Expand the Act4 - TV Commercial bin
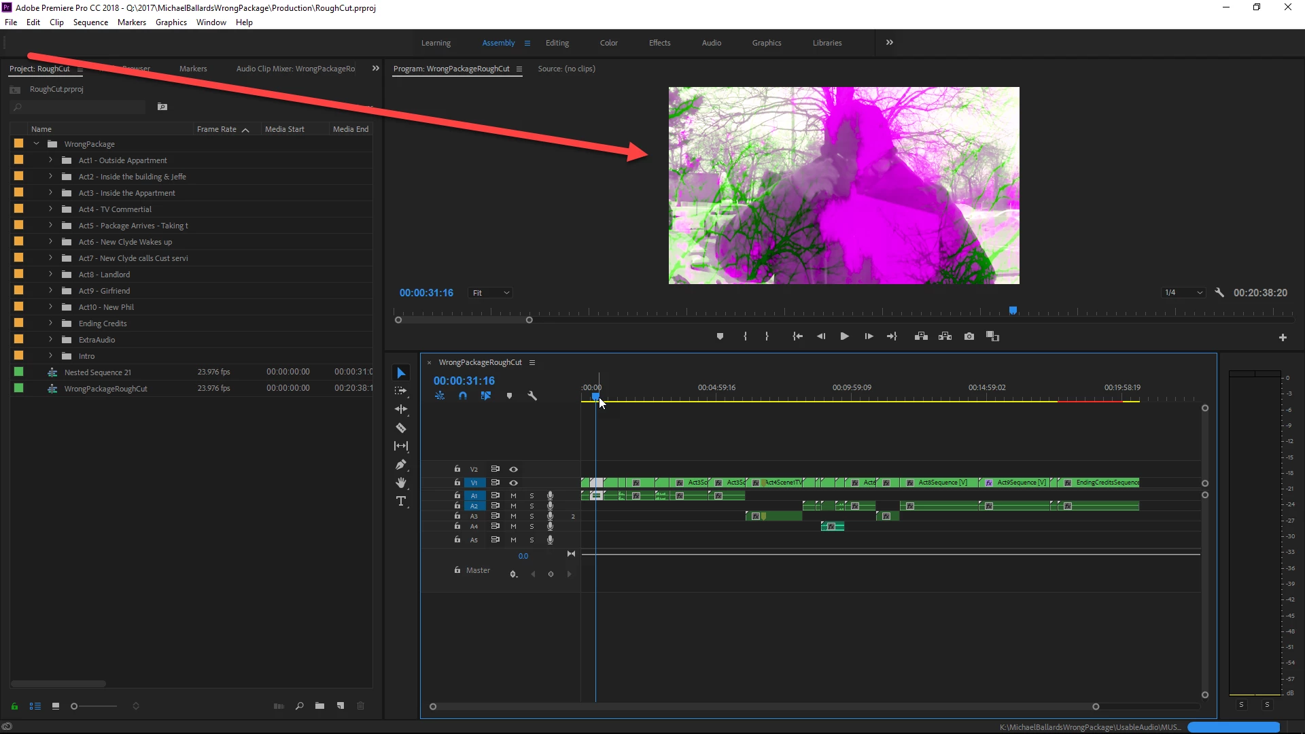The height and width of the screenshot is (734, 1305). click(50, 209)
